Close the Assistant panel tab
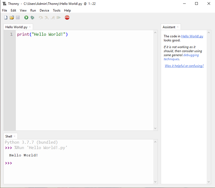Image resolution: width=215 pixels, height=188 pixels. click(178, 27)
